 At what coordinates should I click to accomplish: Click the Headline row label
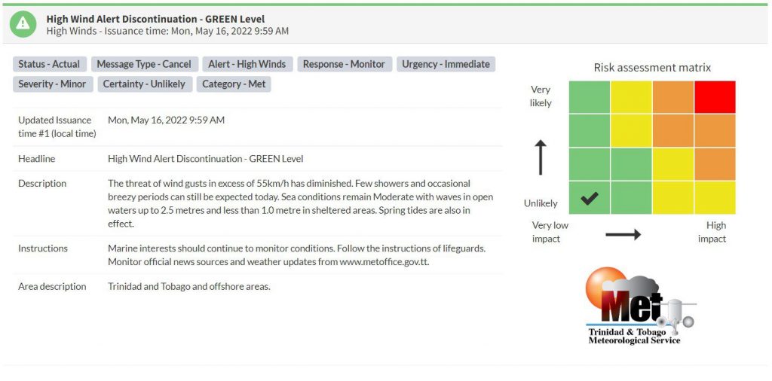tap(37, 159)
